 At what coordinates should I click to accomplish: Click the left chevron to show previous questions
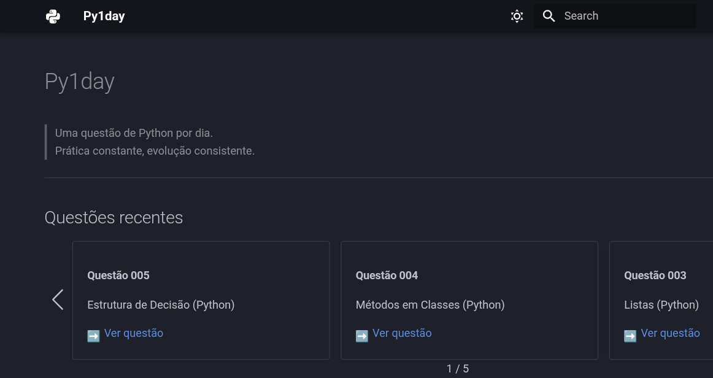(58, 300)
